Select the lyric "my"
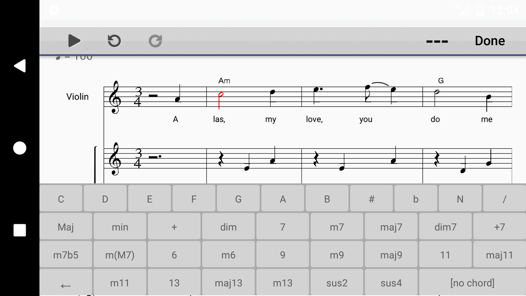526x296 pixels. (271, 119)
